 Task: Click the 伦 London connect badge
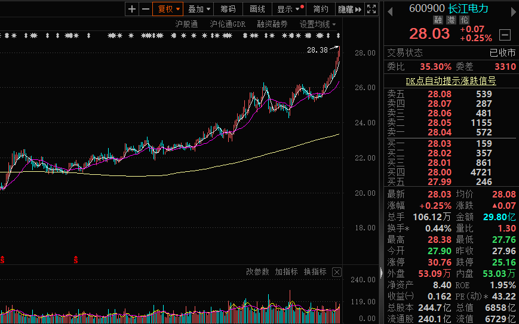465,20
